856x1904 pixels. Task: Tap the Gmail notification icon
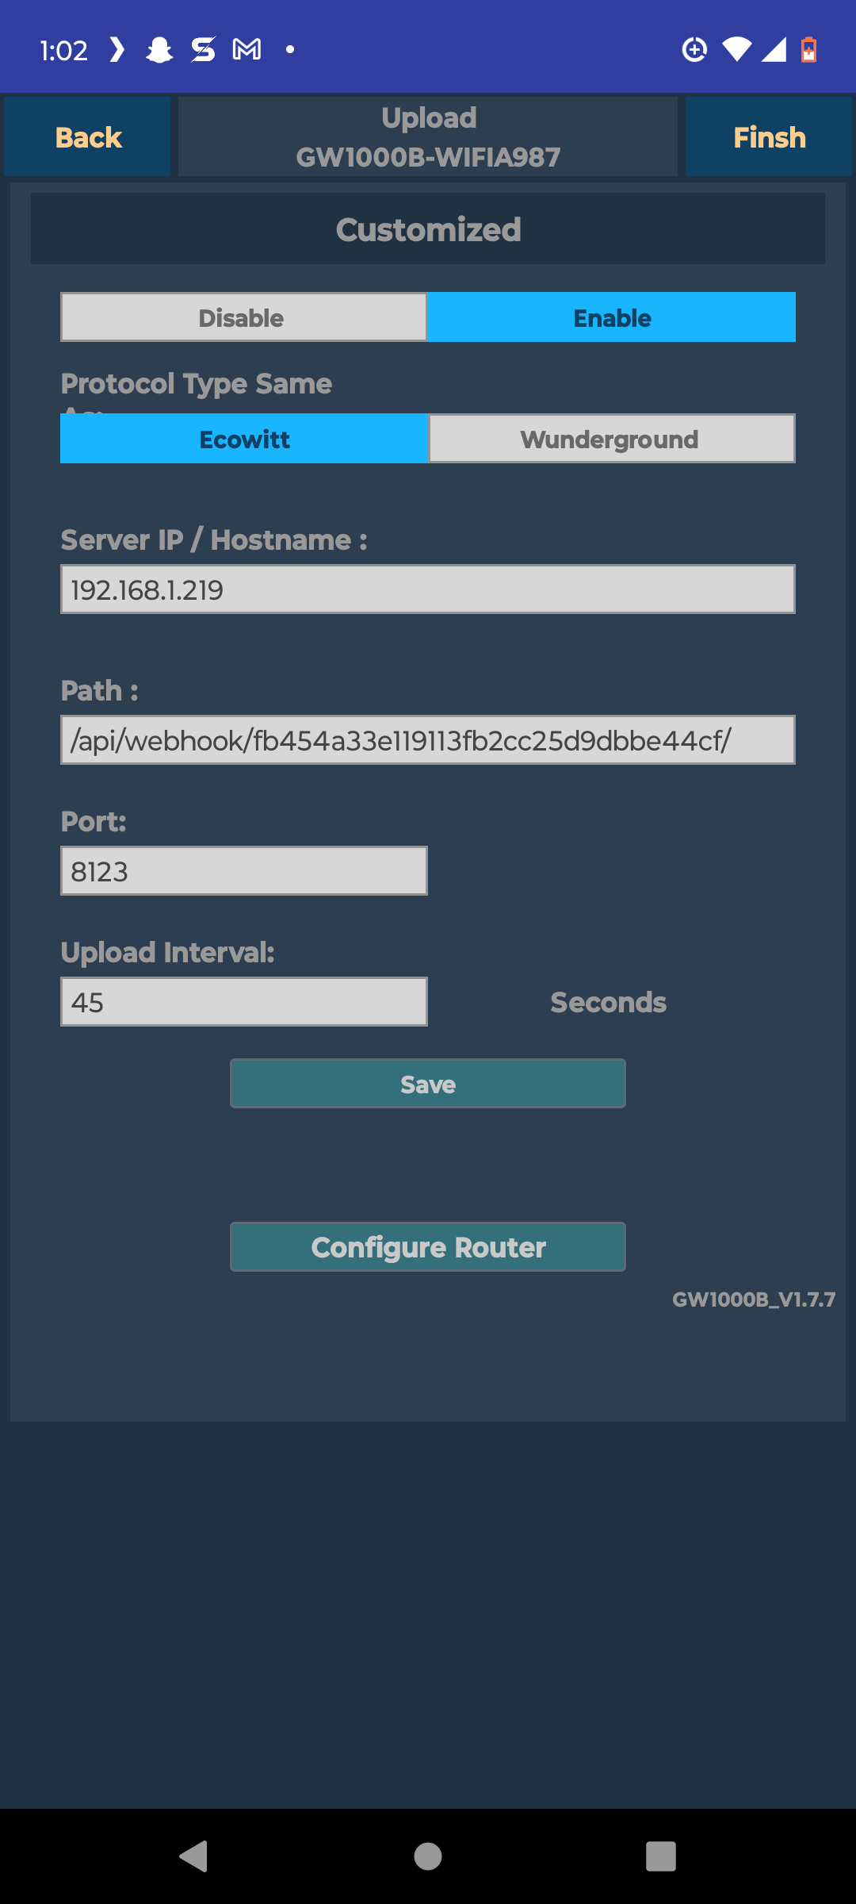(246, 50)
